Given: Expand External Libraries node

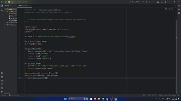Looking at the screenshot, I should click(x=6, y=23).
